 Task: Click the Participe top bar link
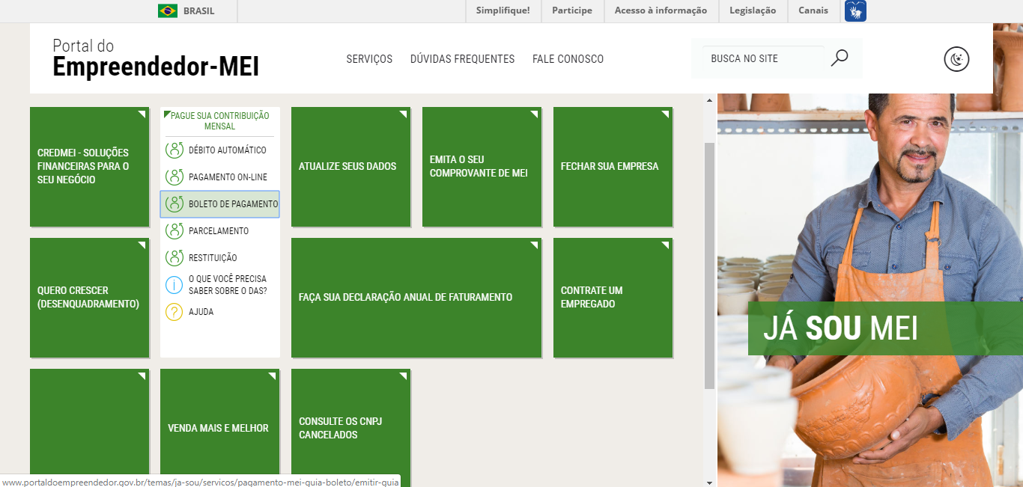click(x=572, y=10)
